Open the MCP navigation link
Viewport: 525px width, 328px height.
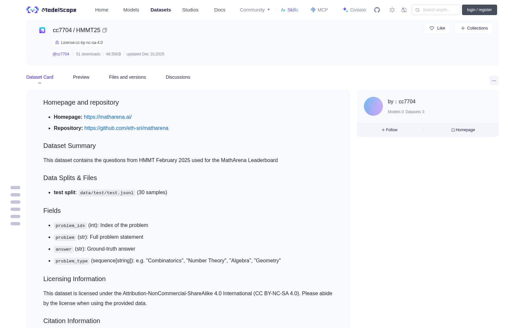(319, 10)
